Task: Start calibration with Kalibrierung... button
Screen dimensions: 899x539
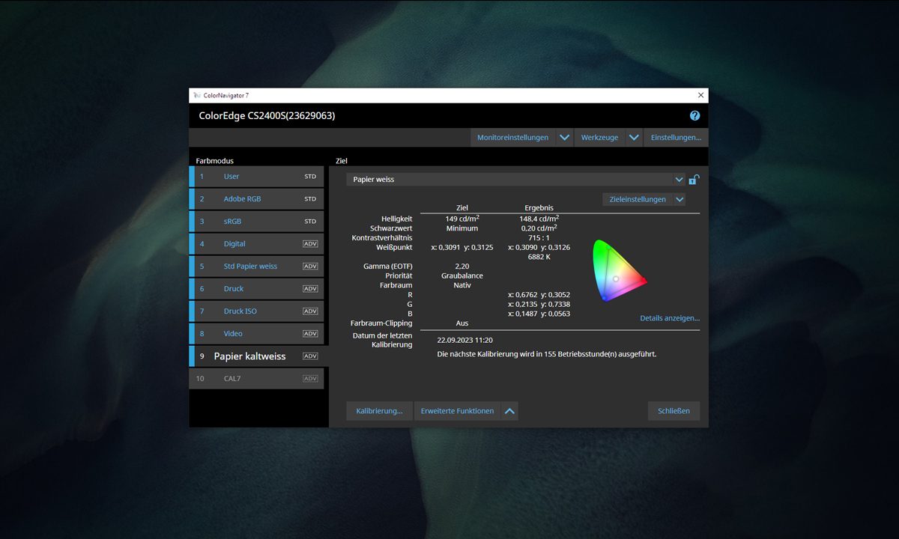Action: coord(379,411)
